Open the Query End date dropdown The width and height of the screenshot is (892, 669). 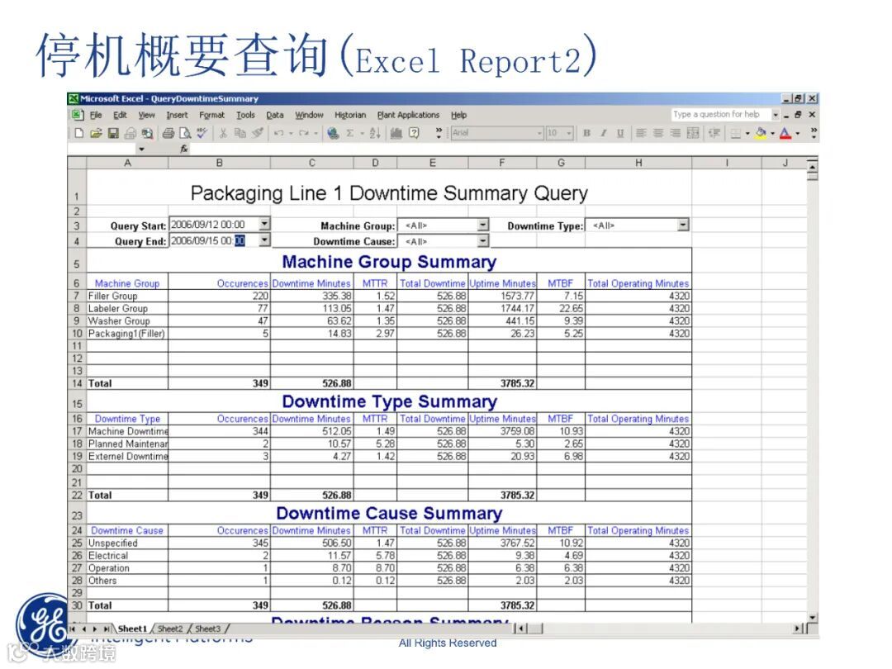pos(264,240)
